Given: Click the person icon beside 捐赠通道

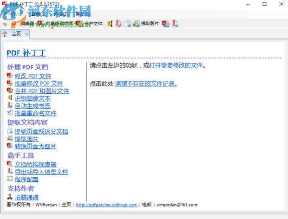Looking at the screenshot, I should (x=10, y=197).
